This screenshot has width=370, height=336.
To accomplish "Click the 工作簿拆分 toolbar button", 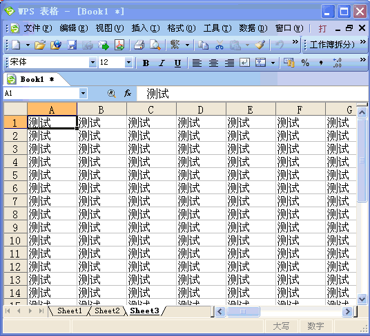I will (x=332, y=45).
